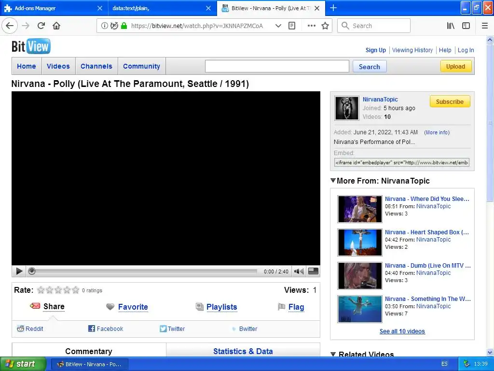
Task: Rate the video five stars
Action: point(76,290)
